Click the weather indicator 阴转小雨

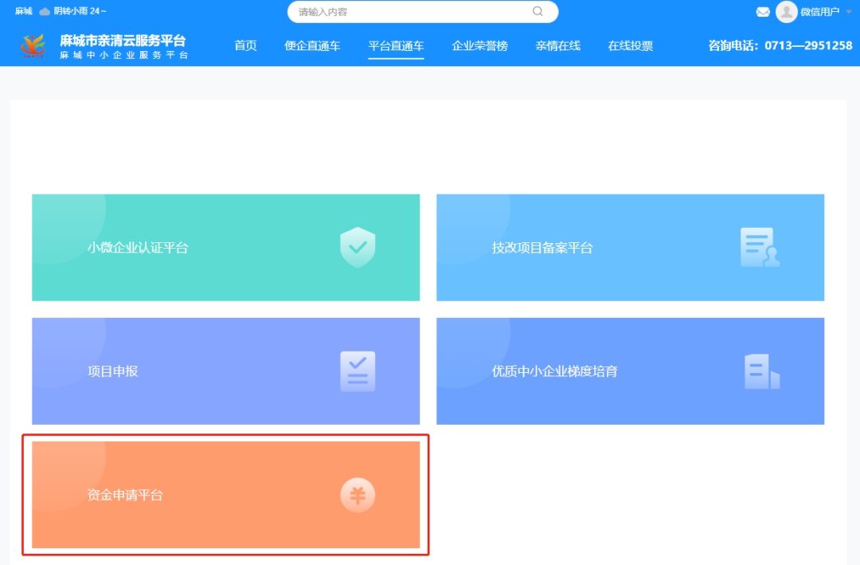tap(72, 12)
